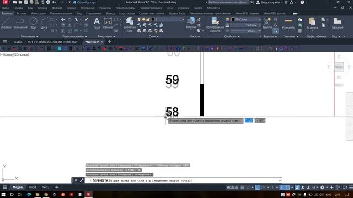This screenshot has width=353, height=198.
Task: Click the workspace switching gear icon
Action: (322, 188)
